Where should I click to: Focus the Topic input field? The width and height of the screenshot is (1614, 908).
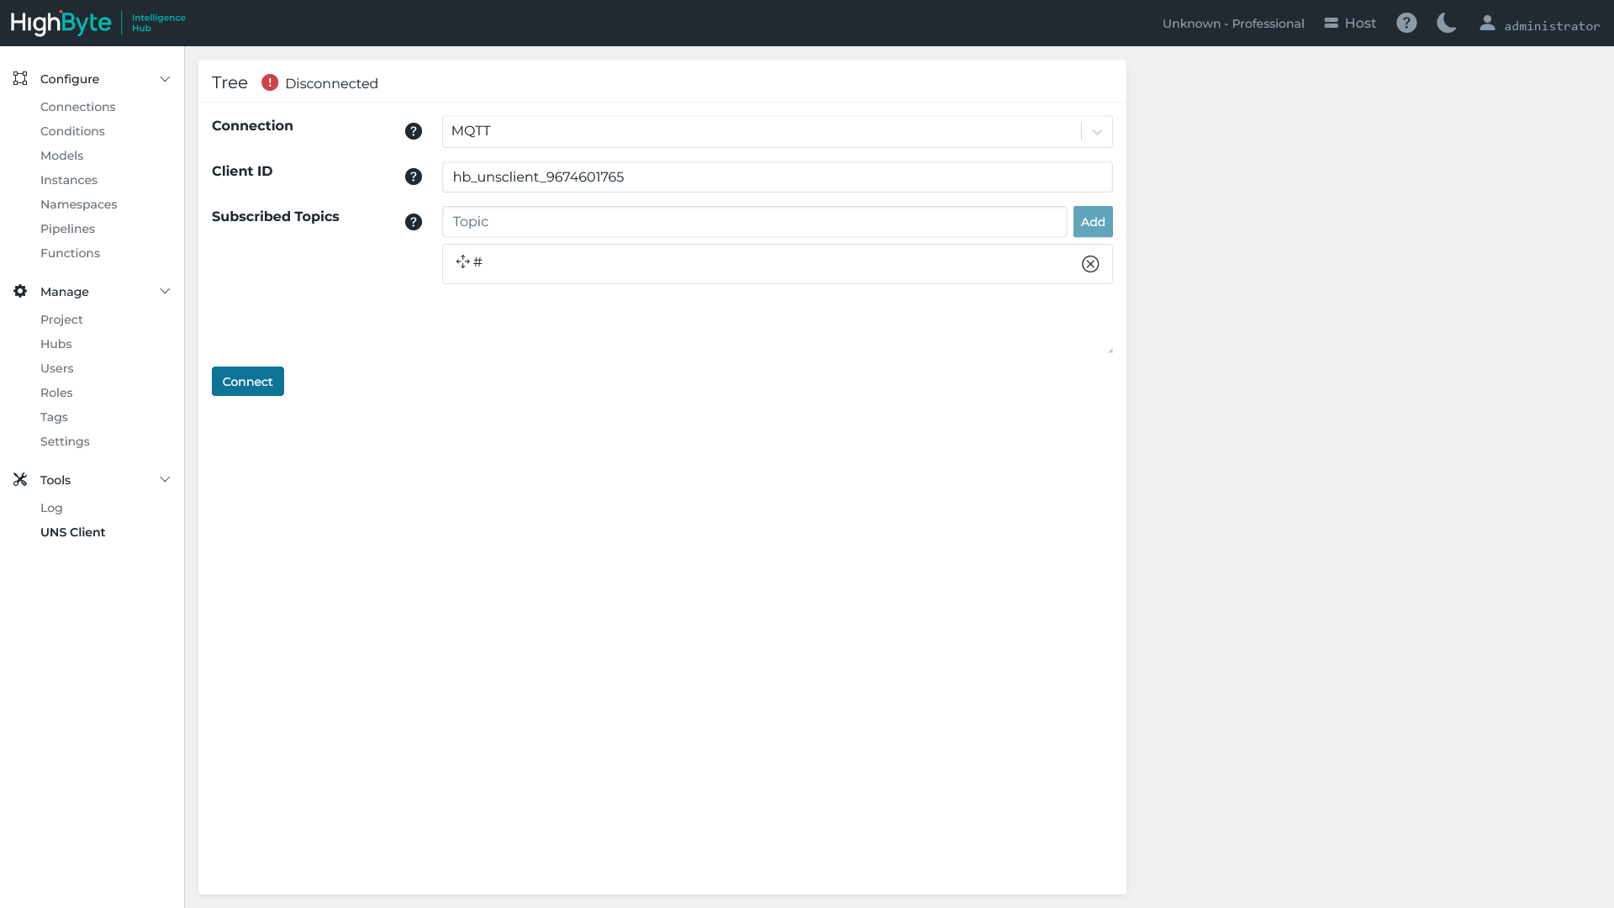click(x=754, y=222)
